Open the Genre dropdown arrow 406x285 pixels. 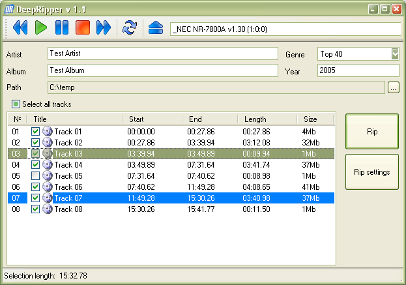point(395,54)
